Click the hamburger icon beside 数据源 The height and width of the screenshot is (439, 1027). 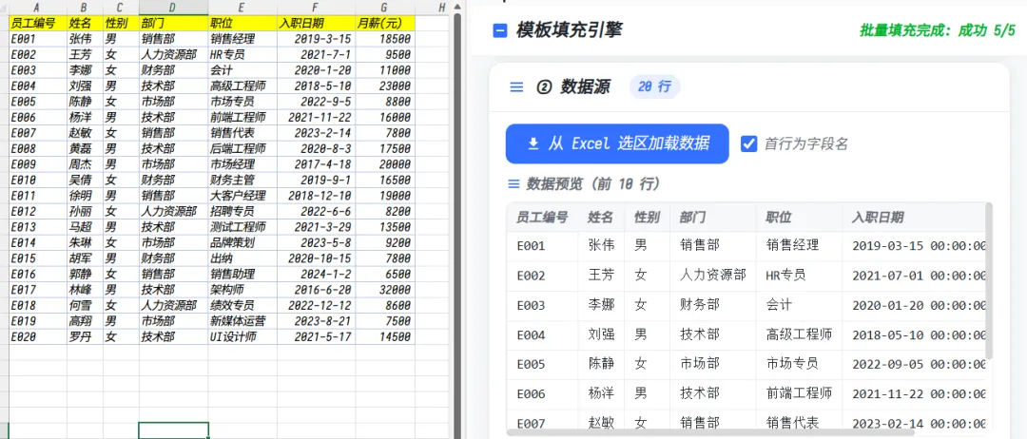coord(516,87)
